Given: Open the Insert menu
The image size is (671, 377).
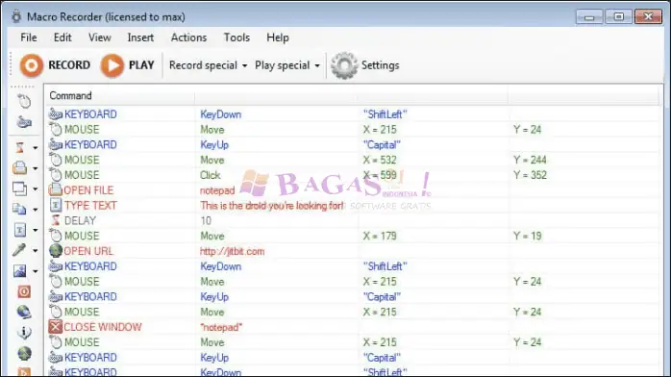Looking at the screenshot, I should (x=140, y=38).
